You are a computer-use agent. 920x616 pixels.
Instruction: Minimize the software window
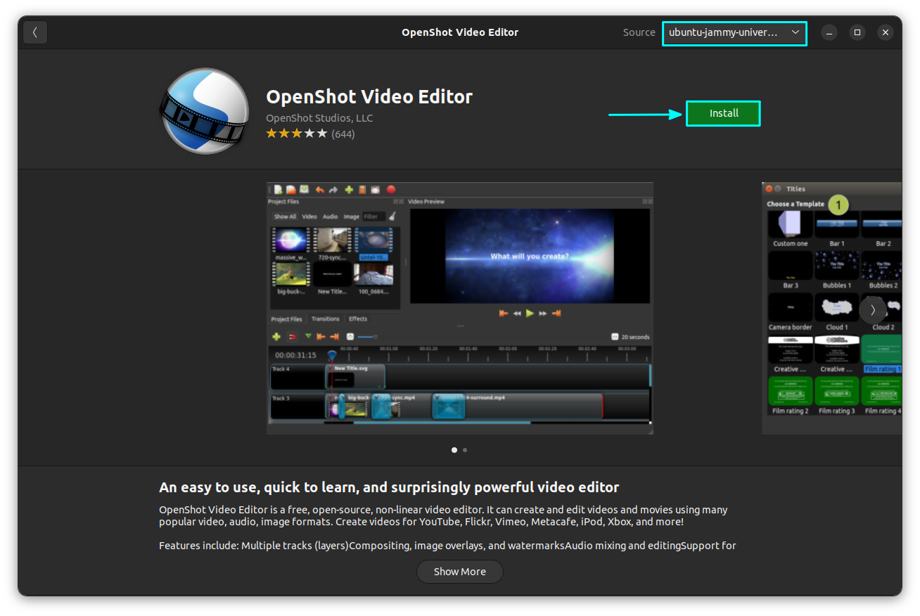829,32
